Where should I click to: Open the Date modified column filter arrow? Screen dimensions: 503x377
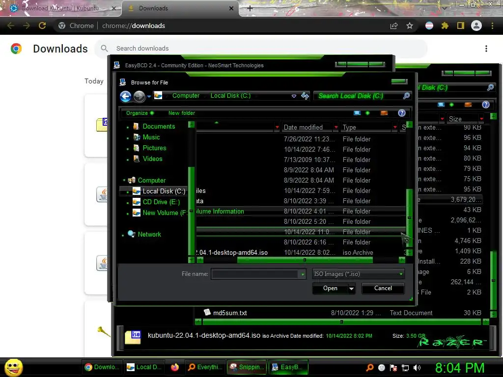pos(336,127)
